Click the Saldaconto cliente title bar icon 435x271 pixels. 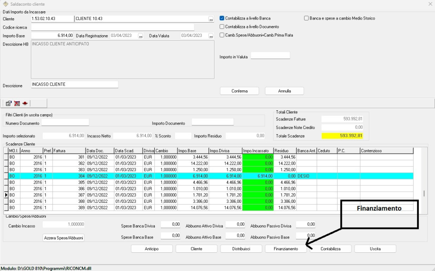(5, 4)
